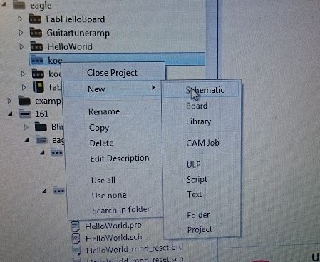The height and width of the screenshot is (262, 320).
Task: Click Rename in the context menu
Action: 104,111
